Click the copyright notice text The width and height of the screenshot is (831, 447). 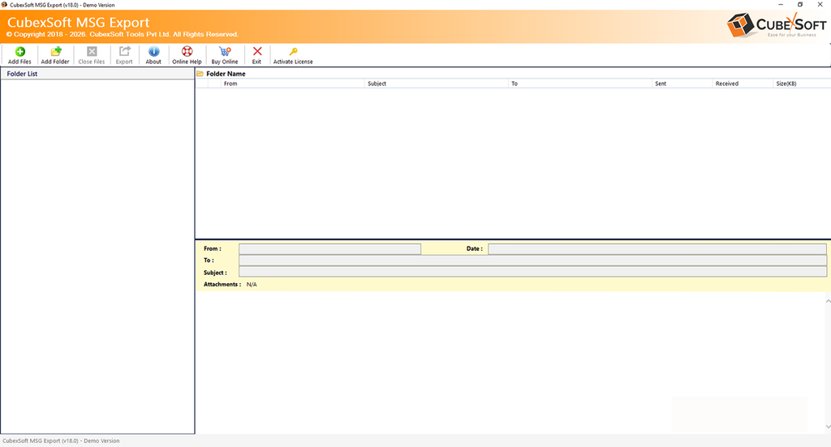coord(122,34)
